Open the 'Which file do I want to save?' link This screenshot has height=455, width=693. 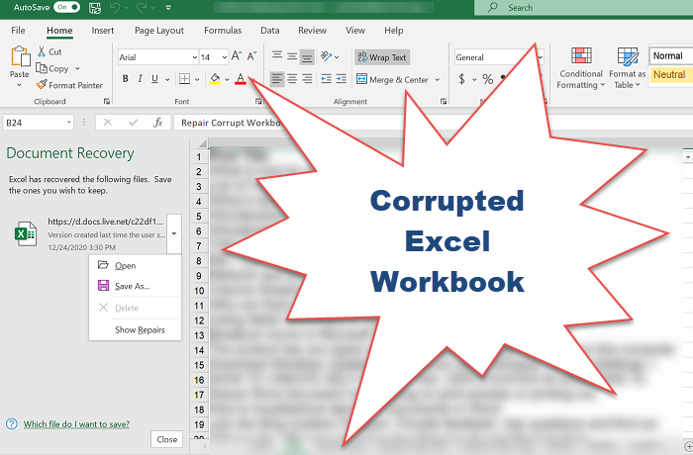click(76, 423)
